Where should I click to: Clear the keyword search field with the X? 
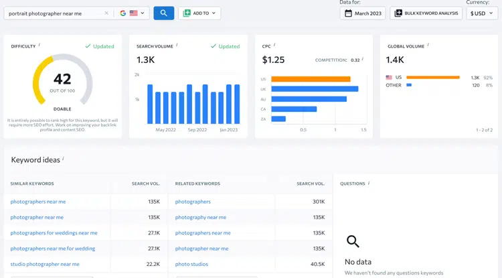(x=106, y=13)
